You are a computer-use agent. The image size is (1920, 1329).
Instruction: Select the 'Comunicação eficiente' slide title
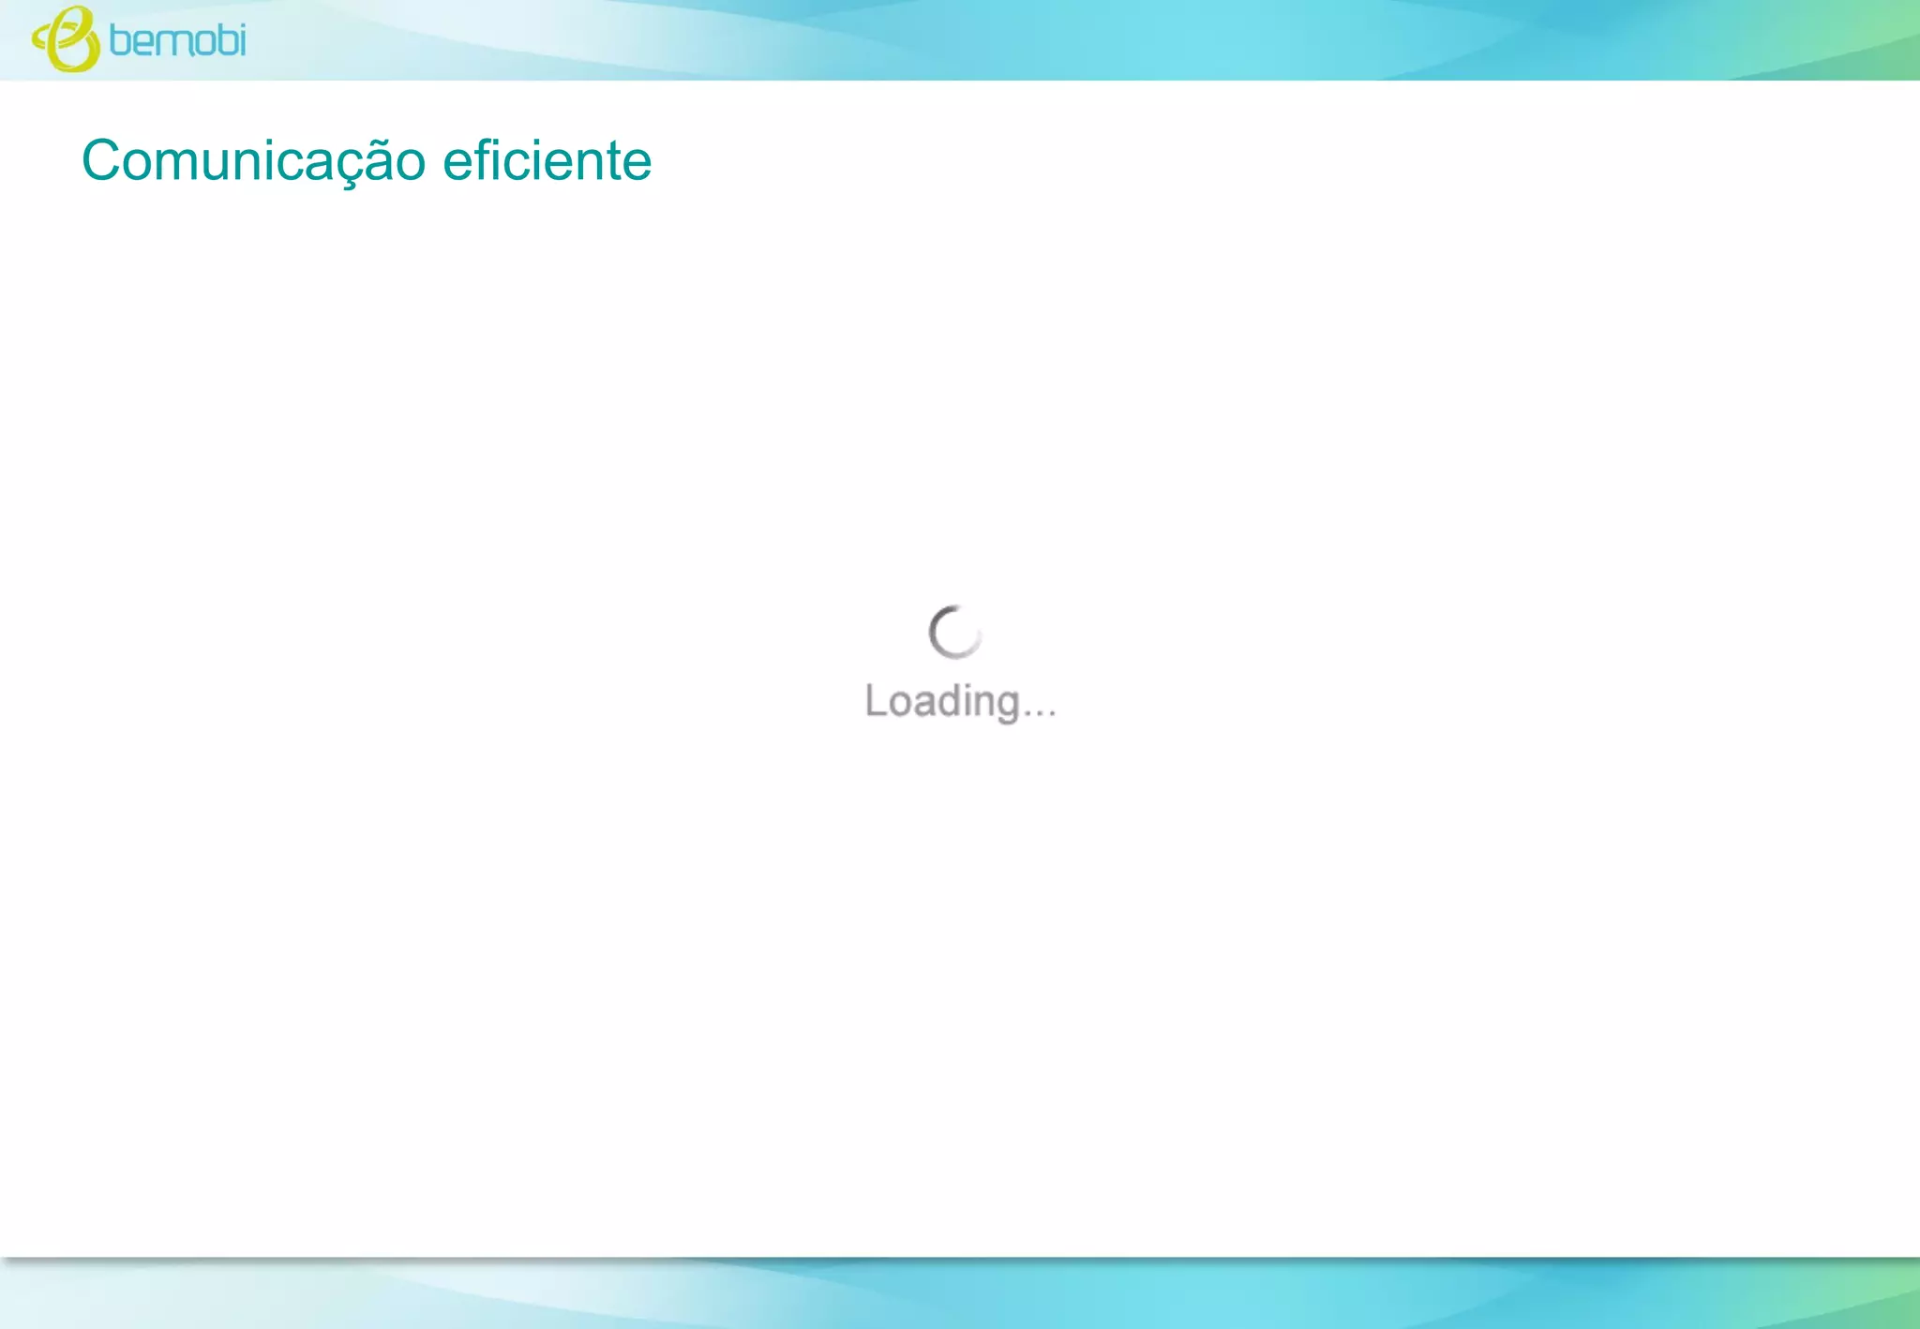coord(367,160)
